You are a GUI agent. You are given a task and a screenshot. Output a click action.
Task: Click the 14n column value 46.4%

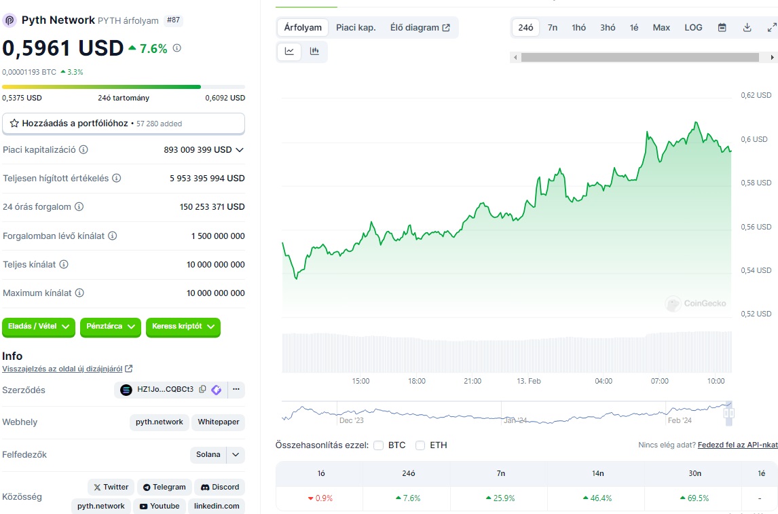[597, 498]
